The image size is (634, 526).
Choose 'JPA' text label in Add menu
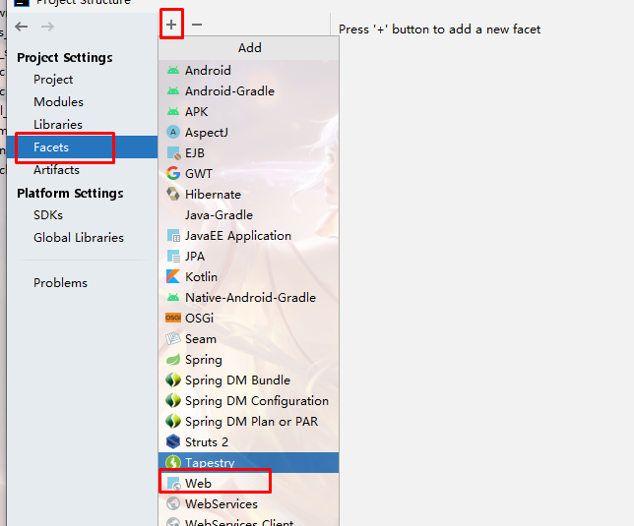coord(195,257)
